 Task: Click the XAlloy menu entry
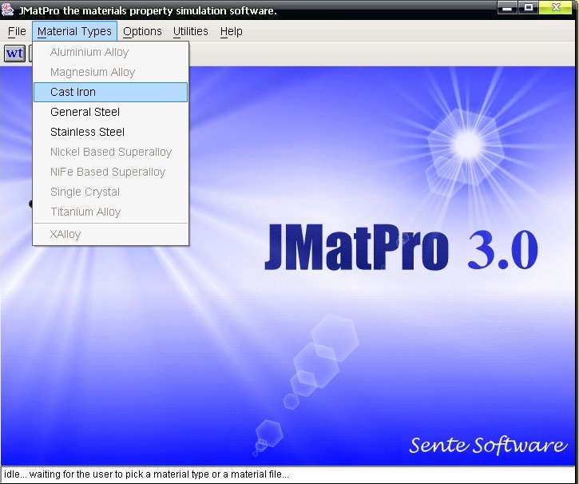point(110,234)
